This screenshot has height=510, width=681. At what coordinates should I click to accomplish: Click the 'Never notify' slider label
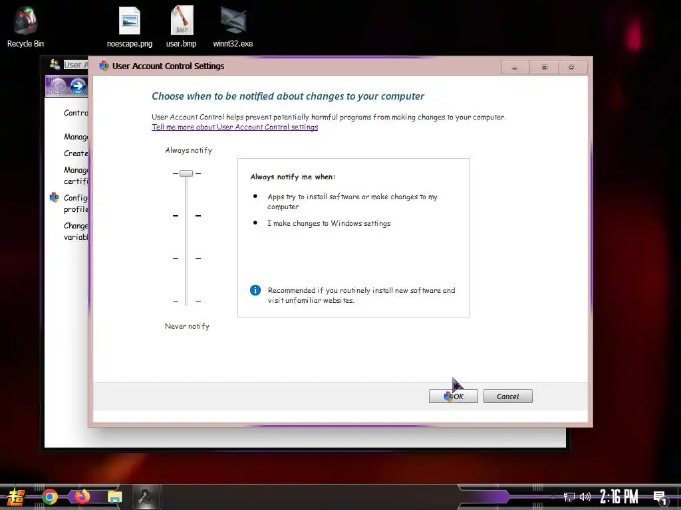pyautogui.click(x=187, y=326)
